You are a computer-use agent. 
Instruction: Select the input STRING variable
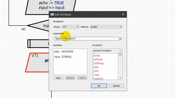pos(63,57)
